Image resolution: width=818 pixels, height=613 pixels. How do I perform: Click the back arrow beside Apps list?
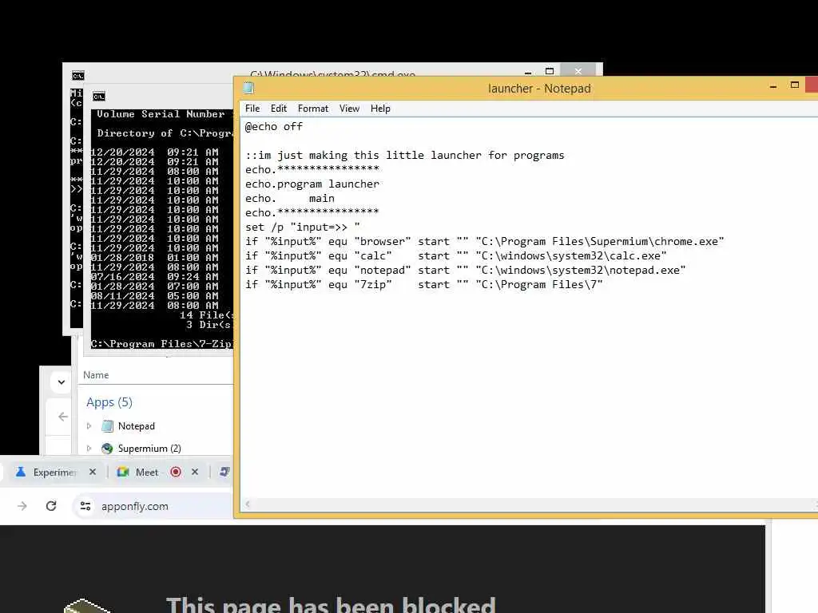63,417
